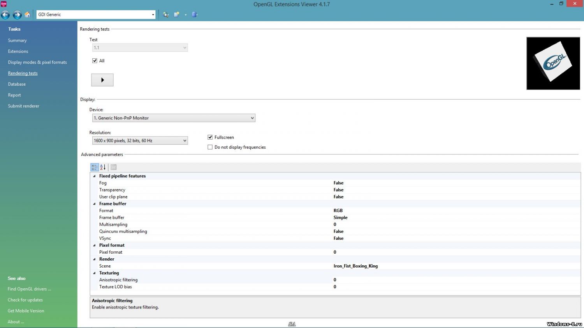Click the spinning OpenGL cube preview
584x328 pixels.
coord(553,63)
